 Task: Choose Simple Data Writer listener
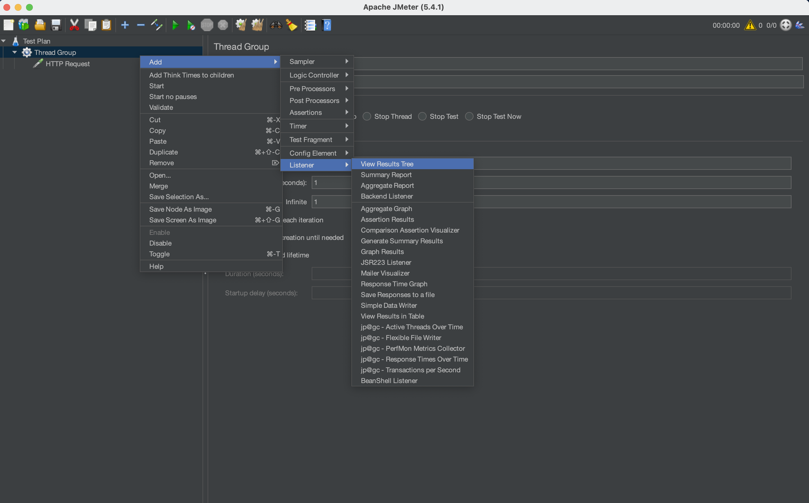(412, 306)
